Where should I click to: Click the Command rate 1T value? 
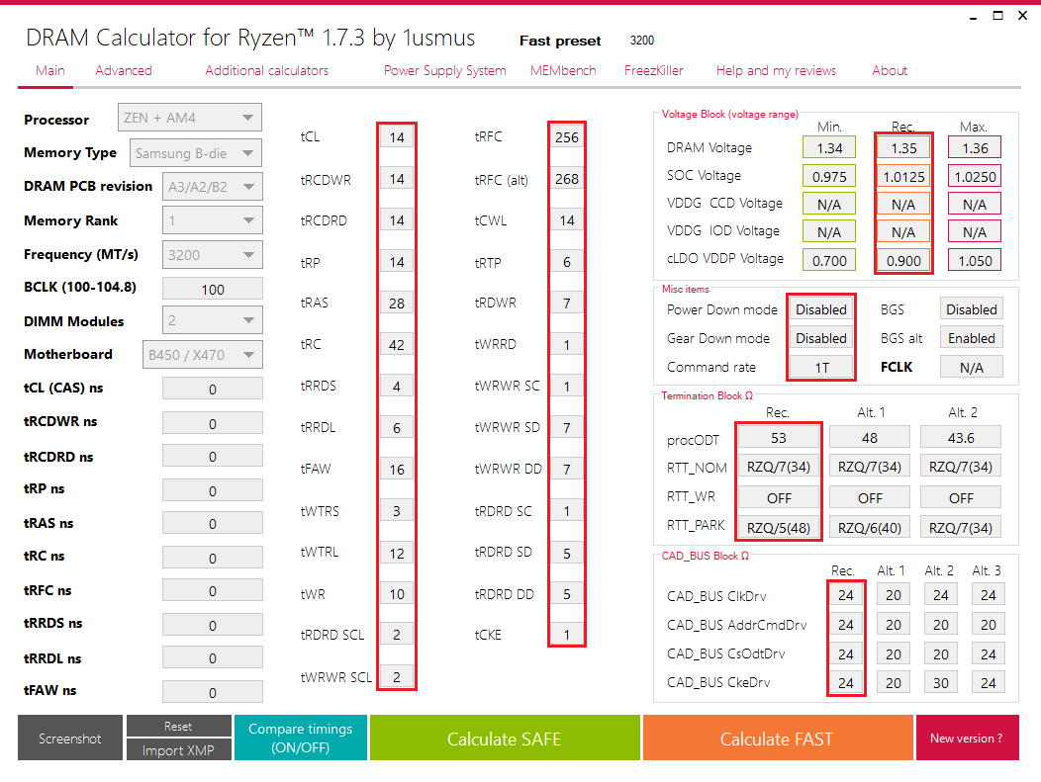[821, 368]
